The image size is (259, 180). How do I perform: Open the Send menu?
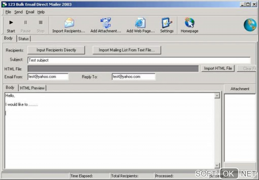coord(18,12)
